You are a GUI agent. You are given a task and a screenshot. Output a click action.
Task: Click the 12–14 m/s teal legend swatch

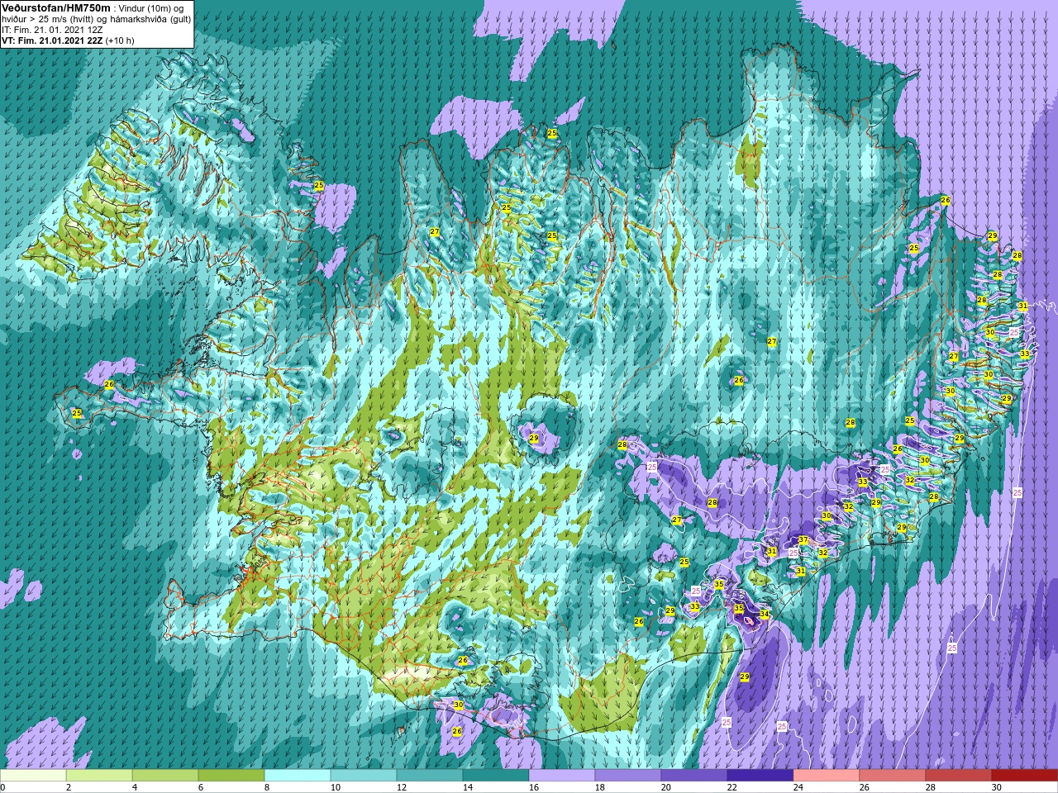(x=430, y=776)
